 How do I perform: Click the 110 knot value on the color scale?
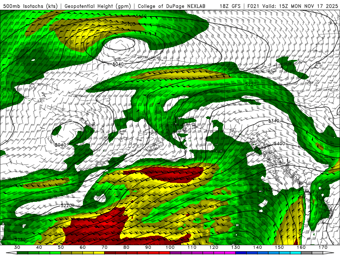pyautogui.click(x=192, y=247)
